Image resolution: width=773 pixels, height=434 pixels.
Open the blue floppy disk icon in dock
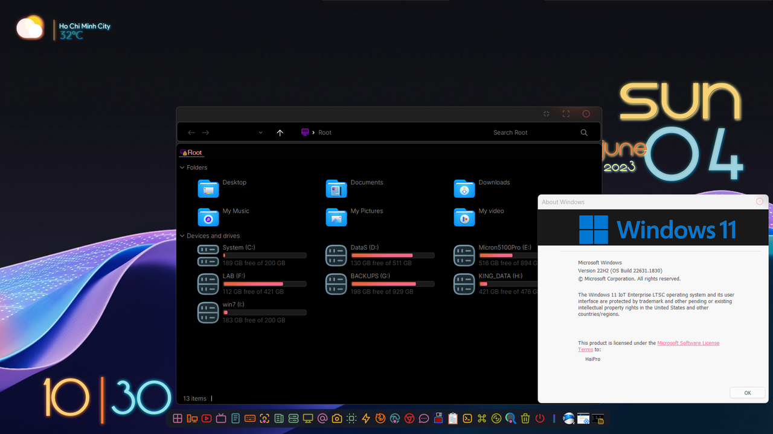point(438,418)
